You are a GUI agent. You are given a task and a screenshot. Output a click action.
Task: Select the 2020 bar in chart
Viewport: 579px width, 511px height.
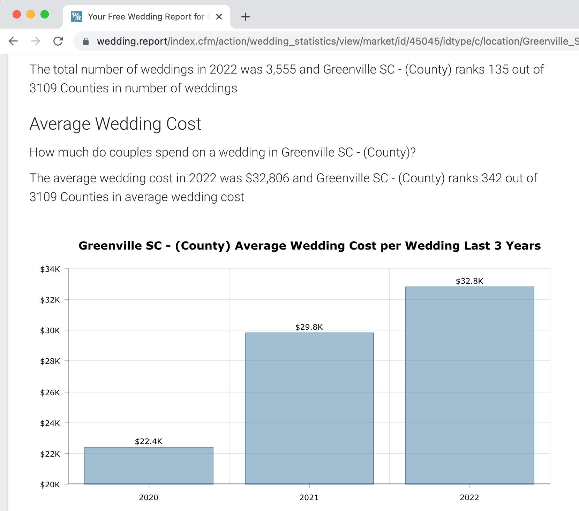tap(149, 466)
